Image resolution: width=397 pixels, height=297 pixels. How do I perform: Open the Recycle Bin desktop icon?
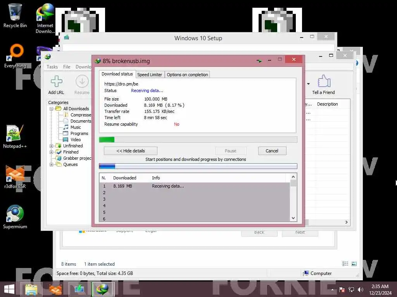(15, 15)
